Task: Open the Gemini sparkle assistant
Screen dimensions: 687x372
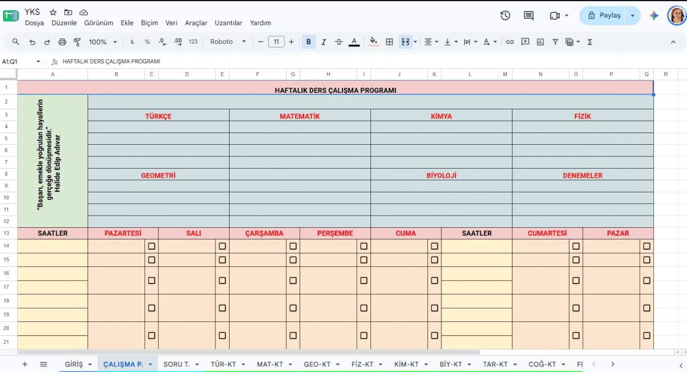Action: click(654, 16)
